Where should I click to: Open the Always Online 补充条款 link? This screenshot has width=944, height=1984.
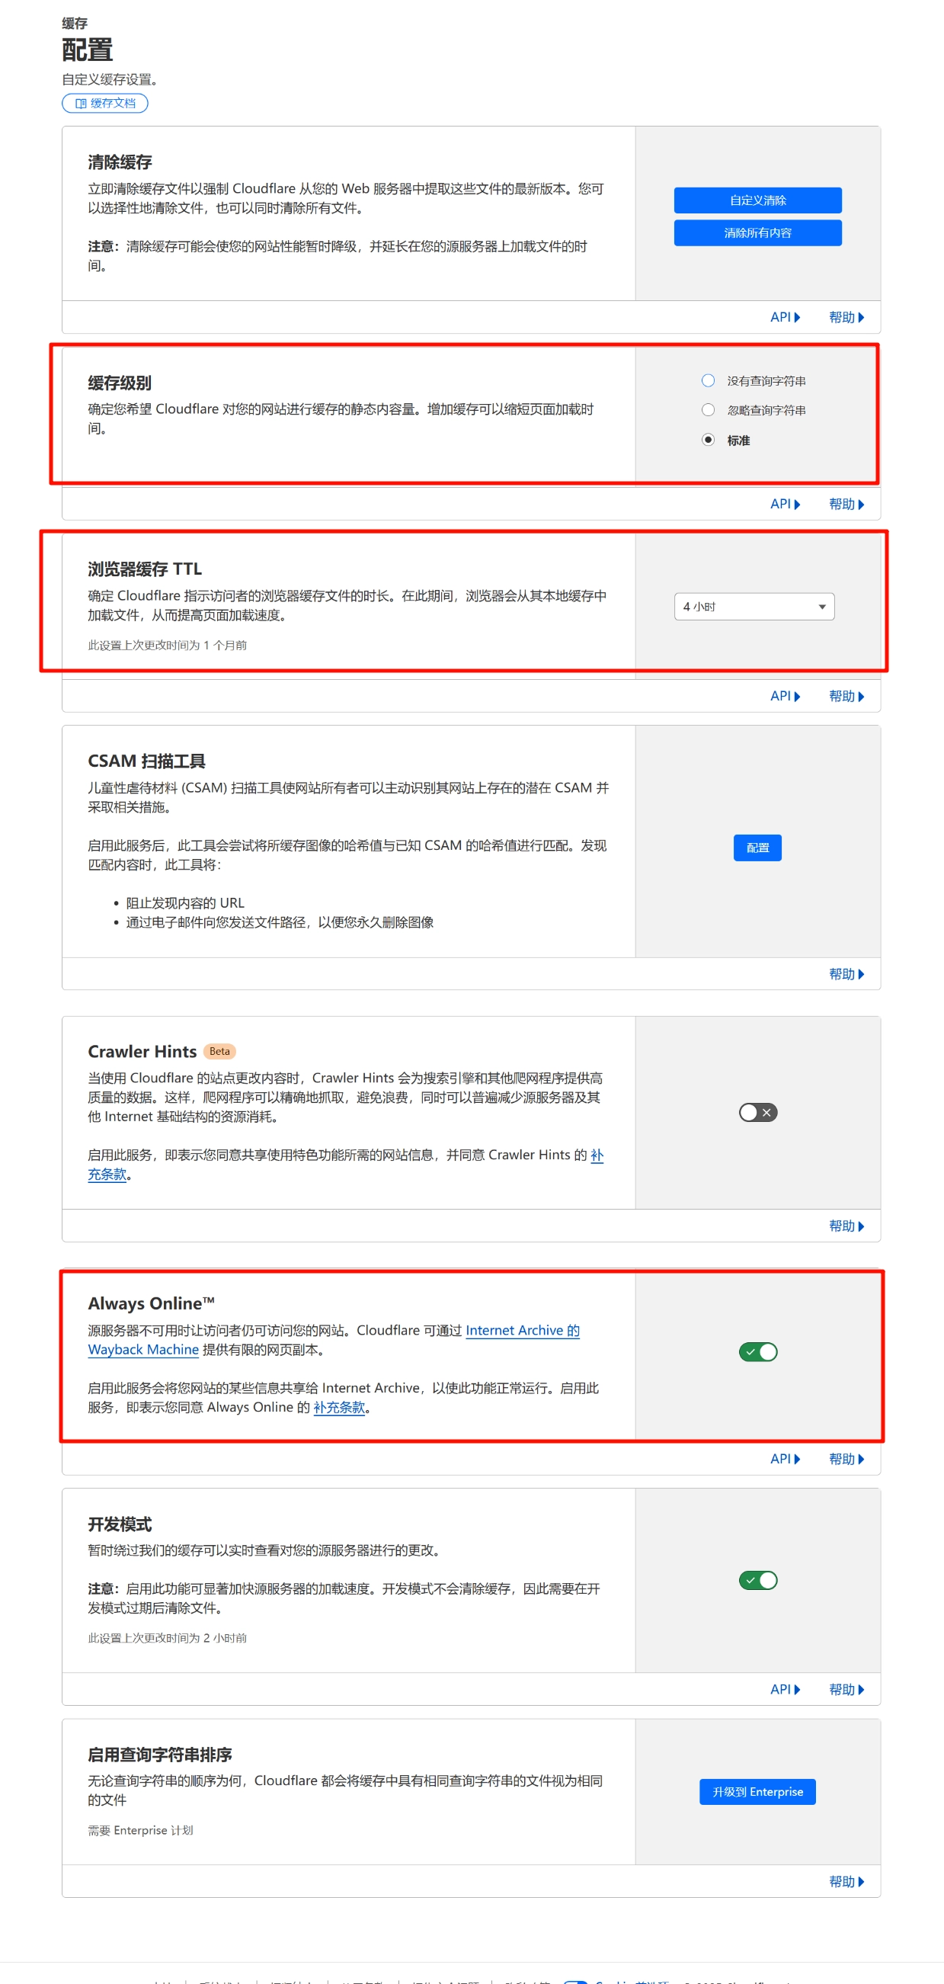[339, 1407]
